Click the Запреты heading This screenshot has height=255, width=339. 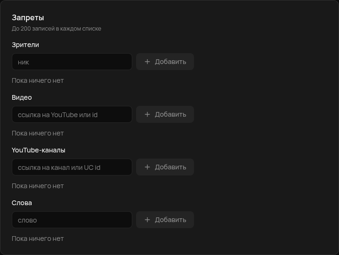28,18
